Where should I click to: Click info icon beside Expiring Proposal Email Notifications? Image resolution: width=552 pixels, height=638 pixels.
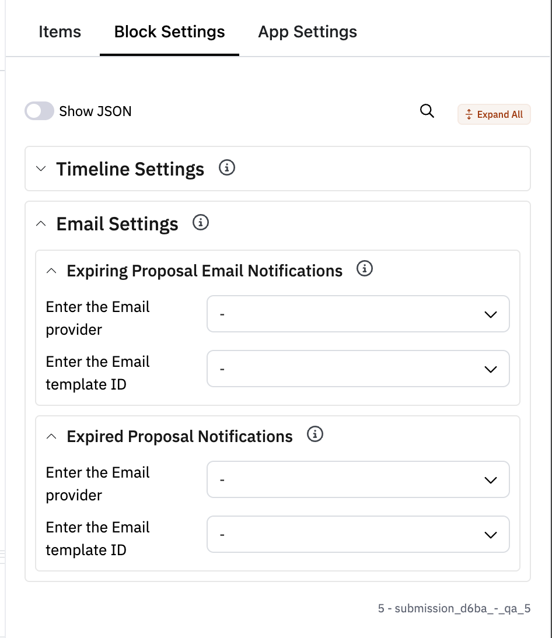[365, 269]
